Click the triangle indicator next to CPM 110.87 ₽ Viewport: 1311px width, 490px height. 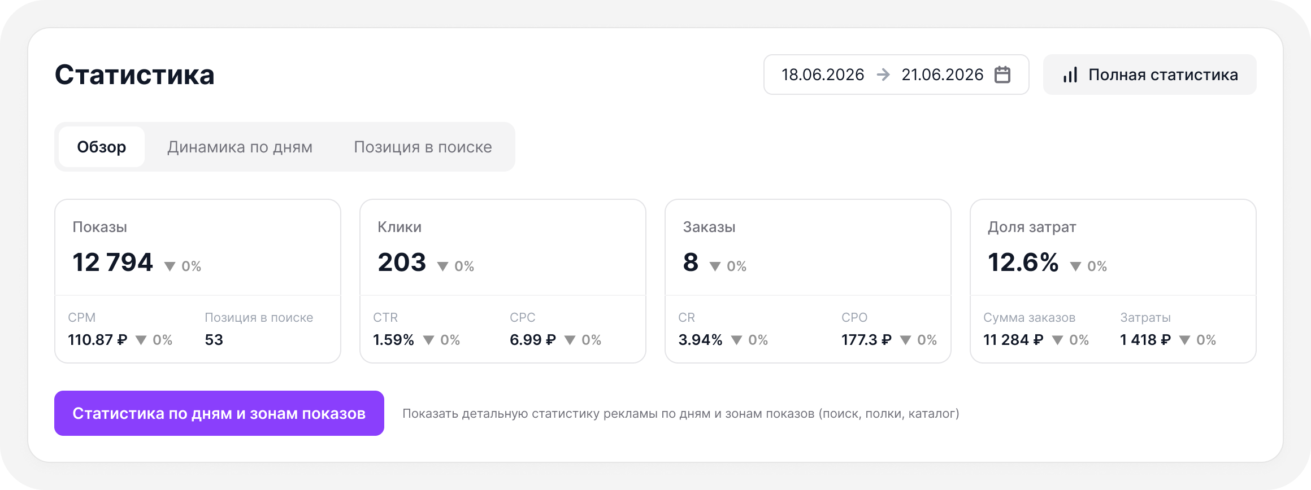[x=141, y=340]
